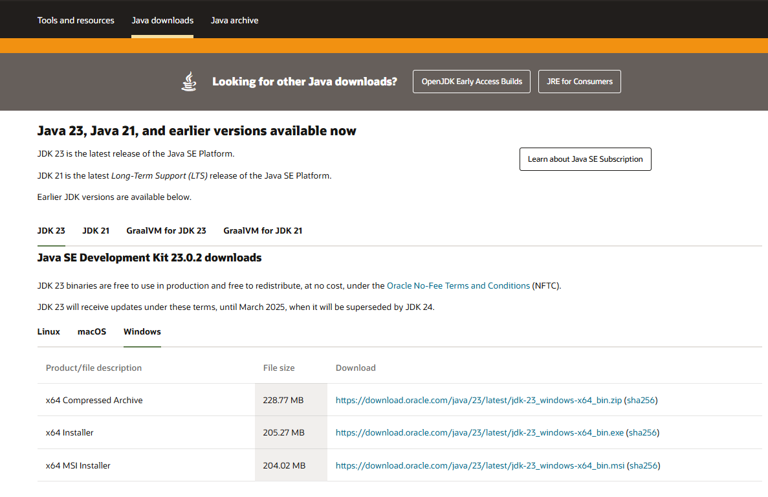768x497 pixels.
Task: Click the Java coffee cup logo icon
Action: (189, 82)
